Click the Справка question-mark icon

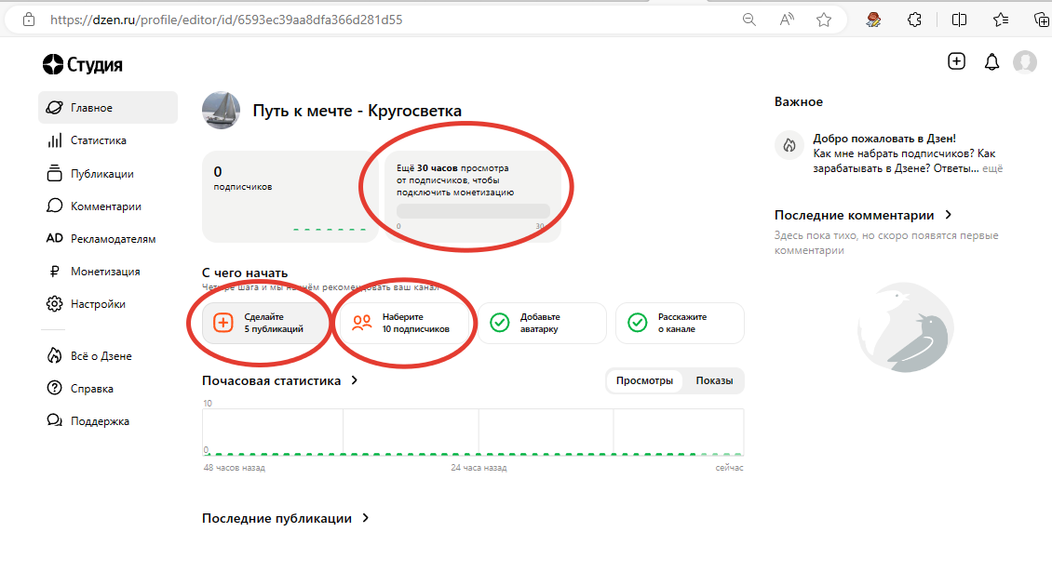pos(54,388)
